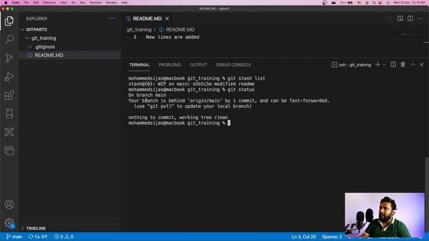Image resolution: width=429 pixels, height=241 pixels.
Task: Split the terminal panel
Action: [x=393, y=64]
